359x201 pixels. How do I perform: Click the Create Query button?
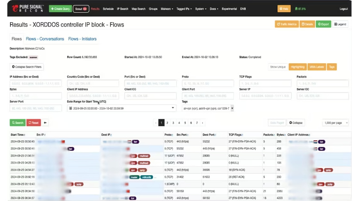(x=60, y=9)
